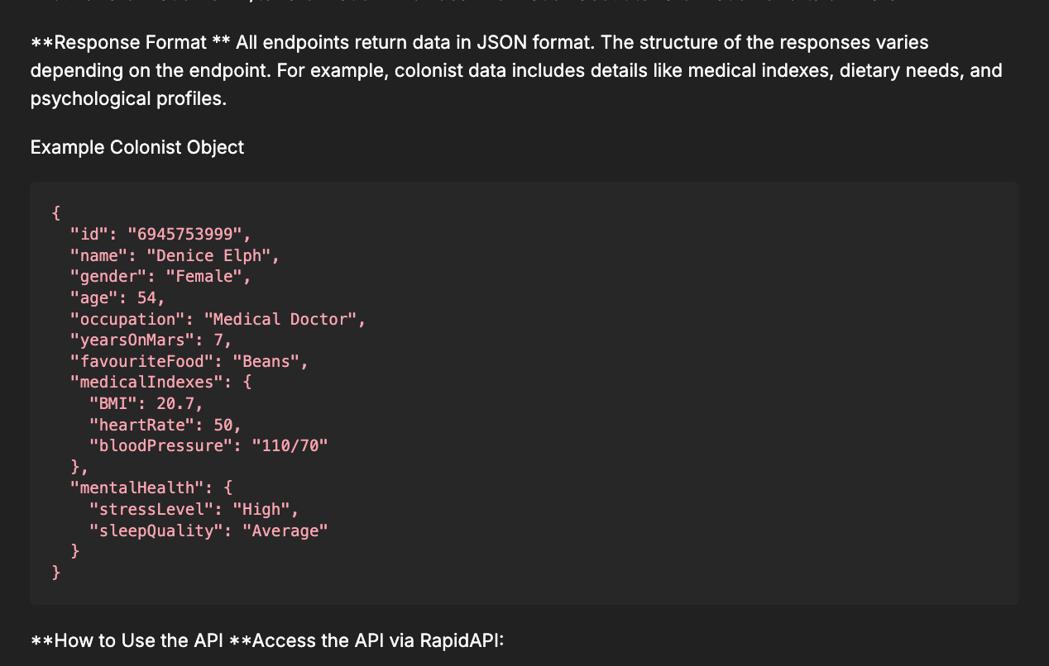Click the "favouriteFood": "Beans" code line
This screenshot has height=666, width=1049.
[x=189, y=361]
